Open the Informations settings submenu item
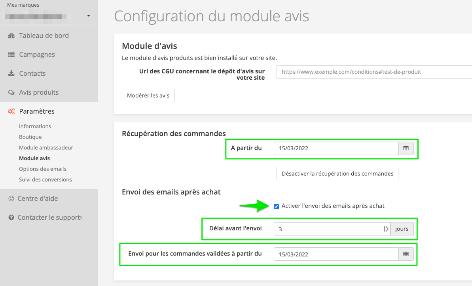Screen dimensions: 472x286 (35, 126)
